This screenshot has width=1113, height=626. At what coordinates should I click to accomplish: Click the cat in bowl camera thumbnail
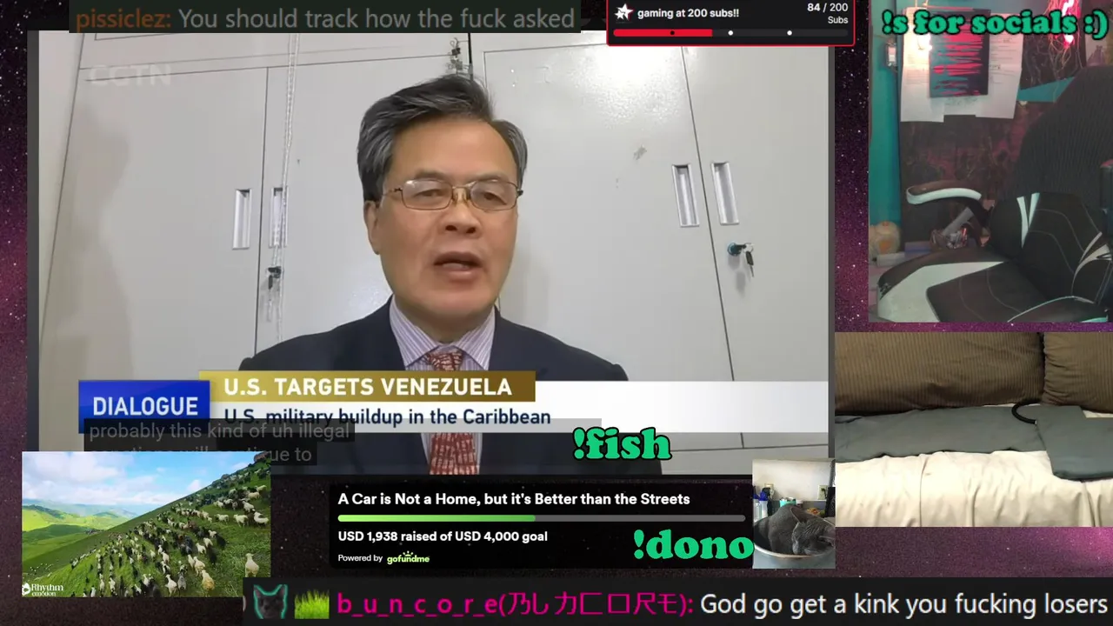coord(793,514)
